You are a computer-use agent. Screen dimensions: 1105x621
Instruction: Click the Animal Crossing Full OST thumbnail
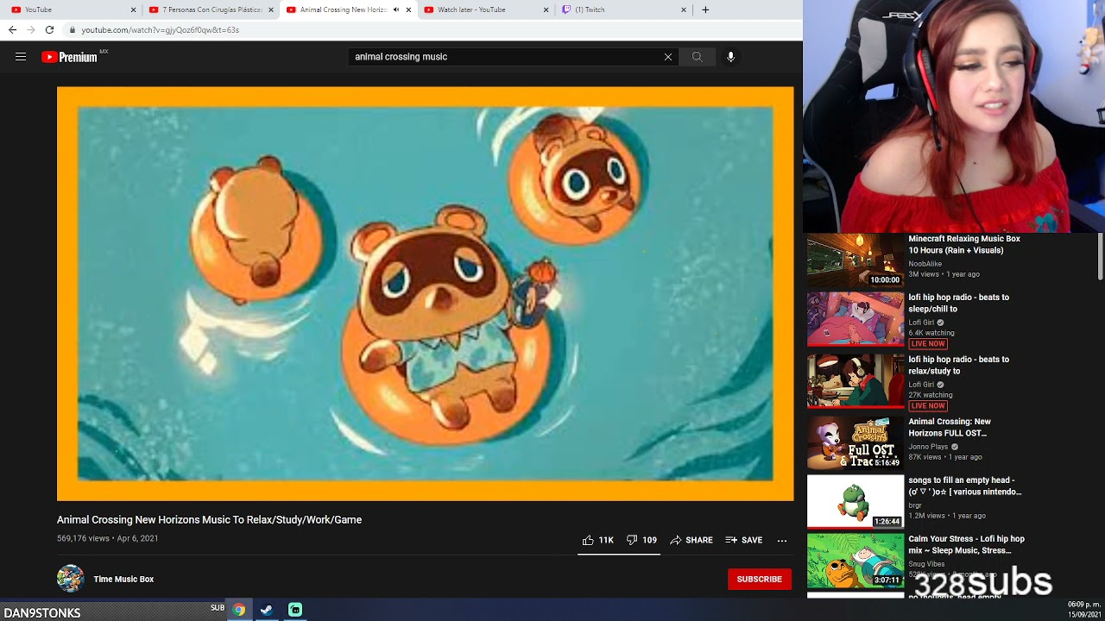[856, 443]
